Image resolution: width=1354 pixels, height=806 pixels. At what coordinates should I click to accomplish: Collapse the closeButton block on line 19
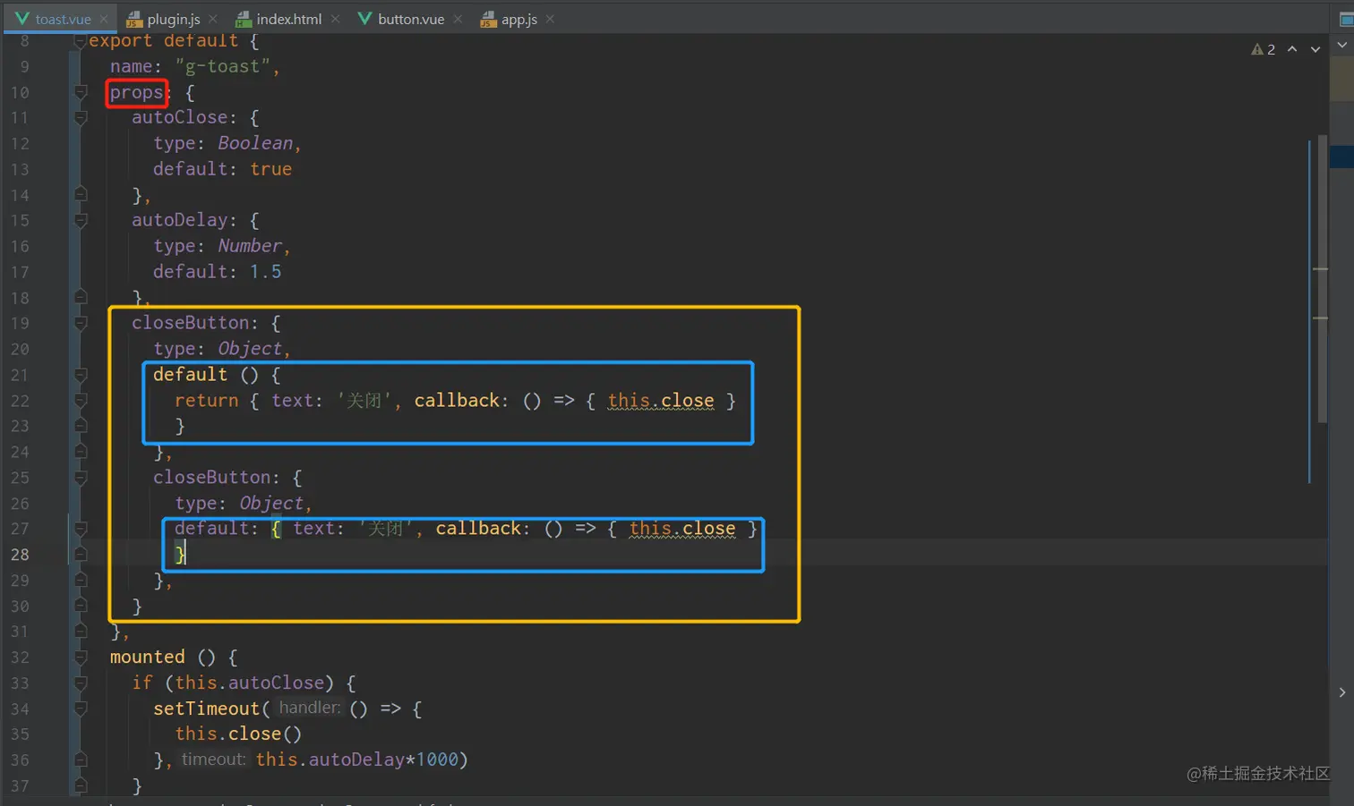click(81, 323)
